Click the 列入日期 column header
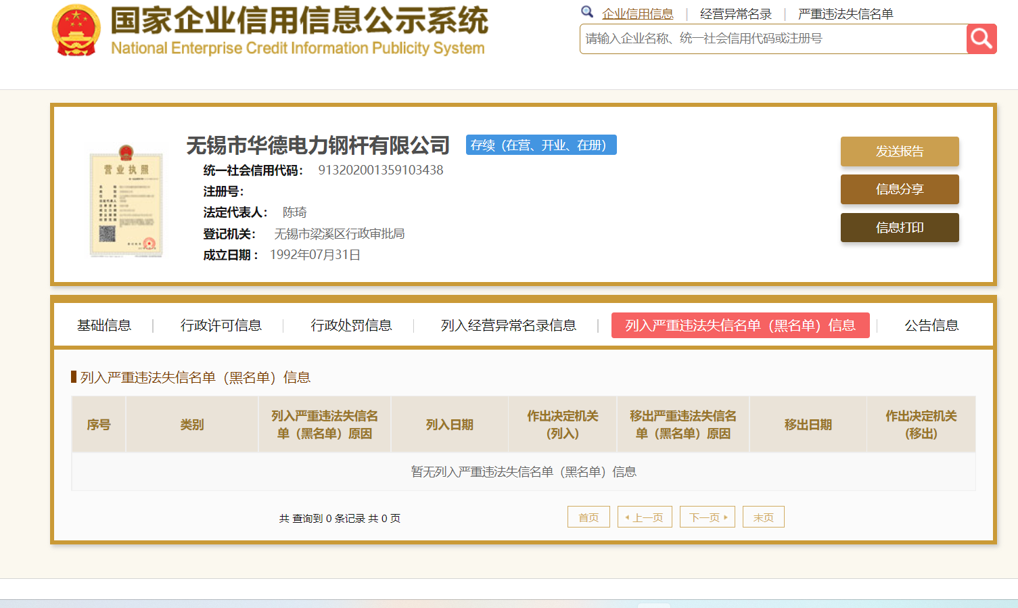Viewport: 1018px width, 608px height. pyautogui.click(x=450, y=425)
